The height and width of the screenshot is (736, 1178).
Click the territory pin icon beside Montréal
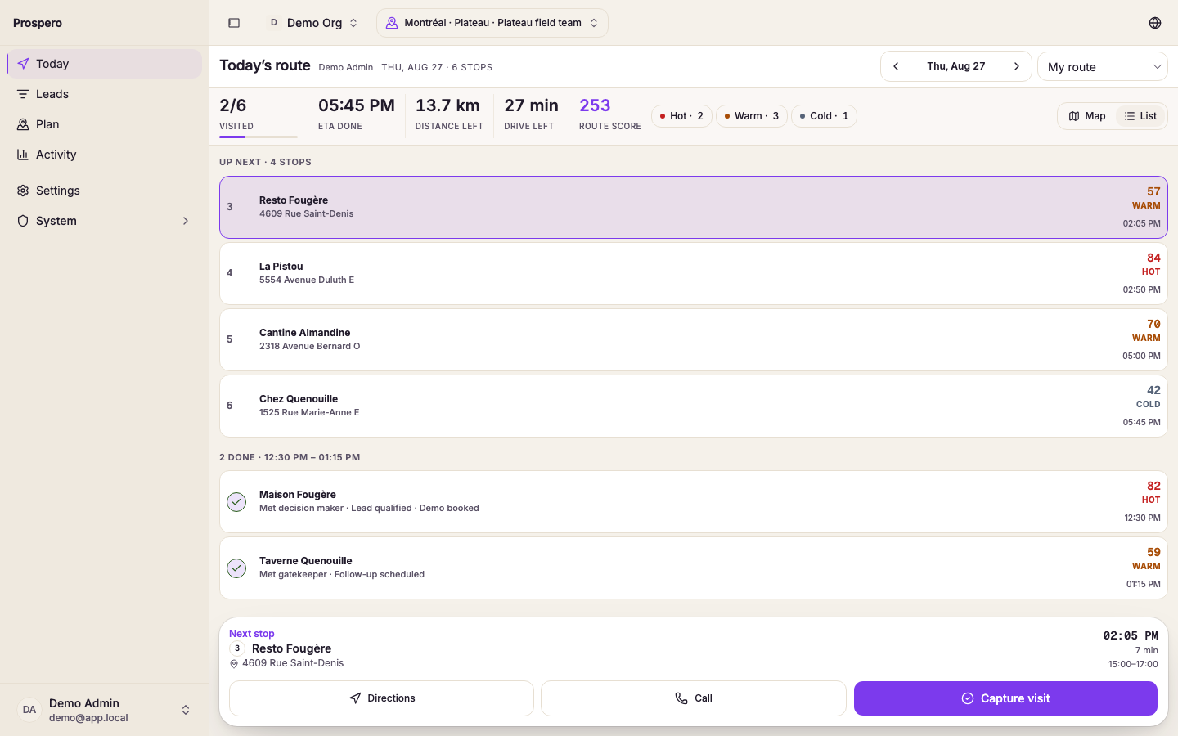pos(392,23)
